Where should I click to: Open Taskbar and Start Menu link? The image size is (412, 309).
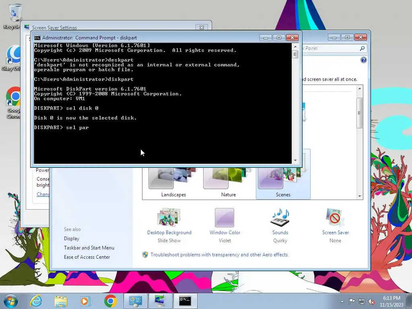coord(89,248)
